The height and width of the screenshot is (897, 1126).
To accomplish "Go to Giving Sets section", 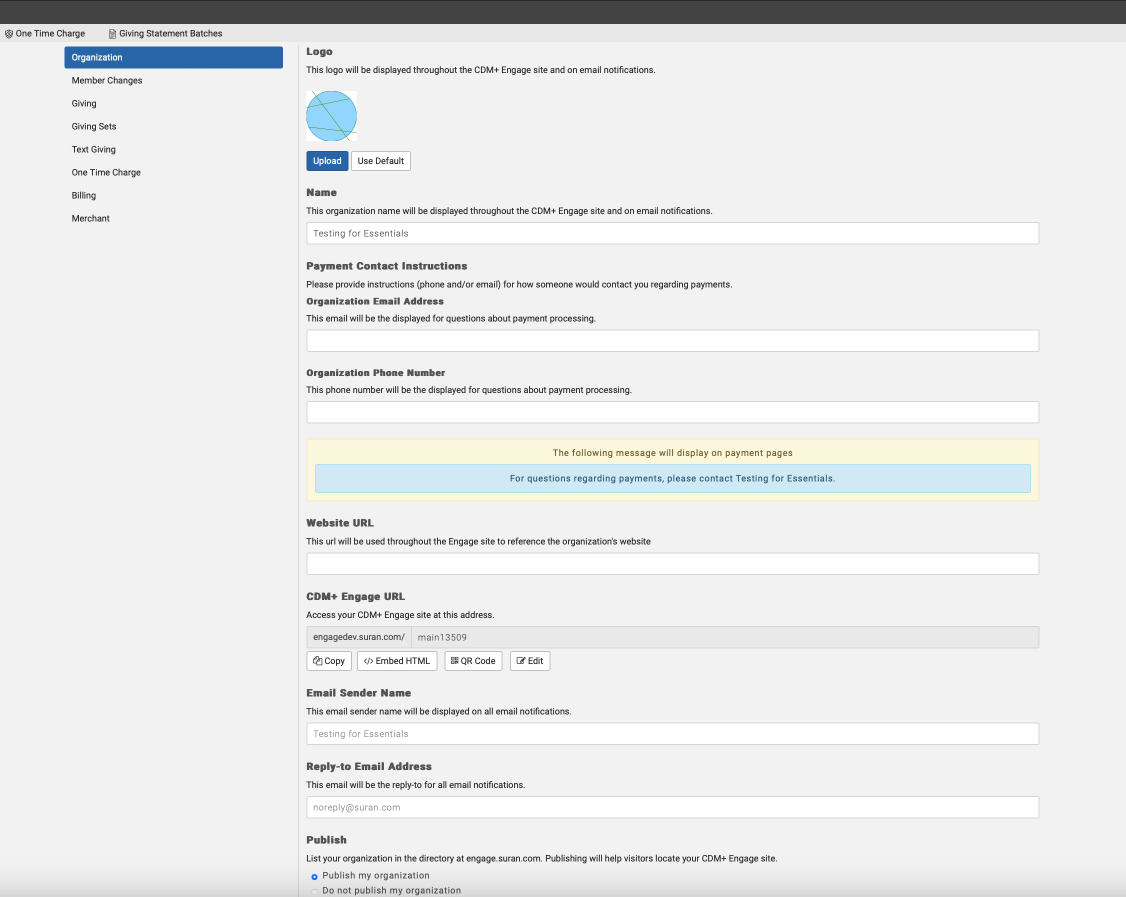I will [x=94, y=126].
